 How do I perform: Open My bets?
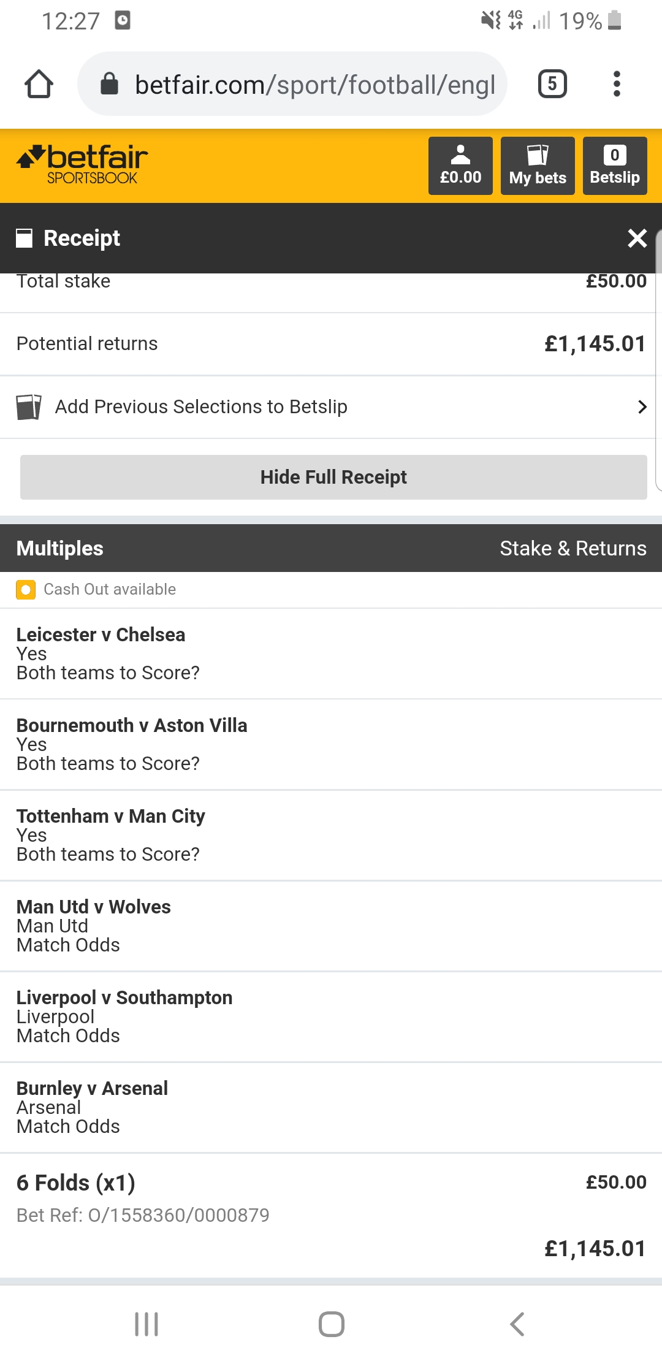(538, 166)
